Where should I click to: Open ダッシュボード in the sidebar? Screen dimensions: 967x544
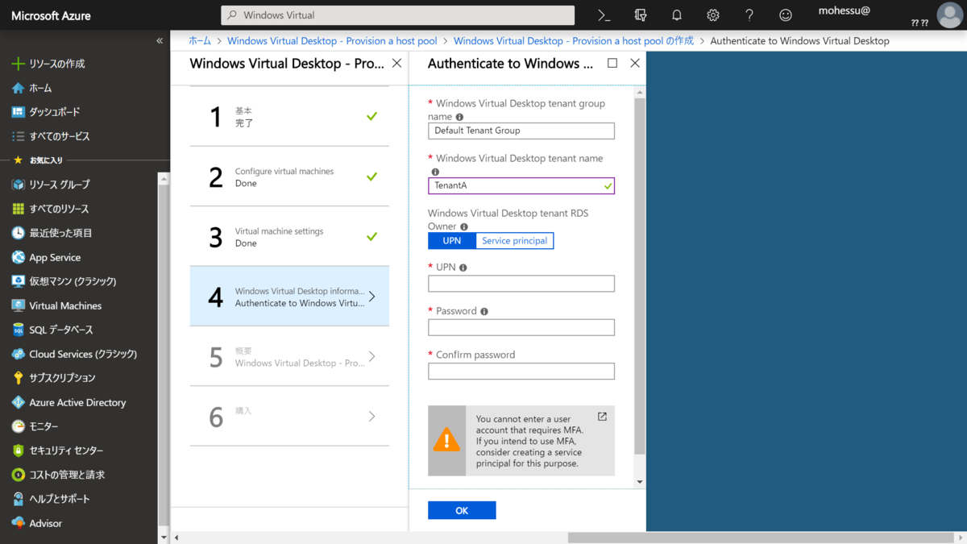click(x=46, y=112)
